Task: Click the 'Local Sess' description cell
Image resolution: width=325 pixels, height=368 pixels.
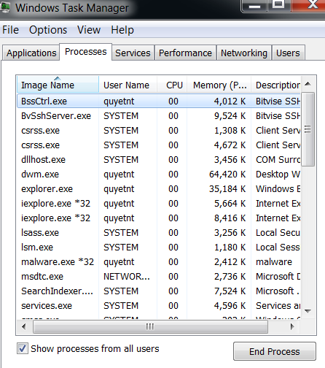Action: tap(278, 248)
